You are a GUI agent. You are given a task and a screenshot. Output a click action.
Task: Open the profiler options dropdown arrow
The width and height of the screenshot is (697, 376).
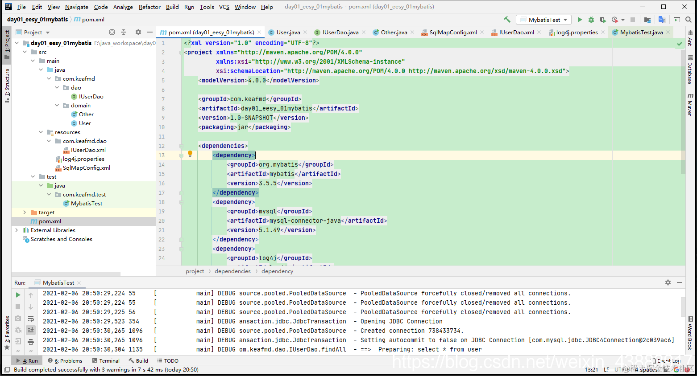coord(623,20)
